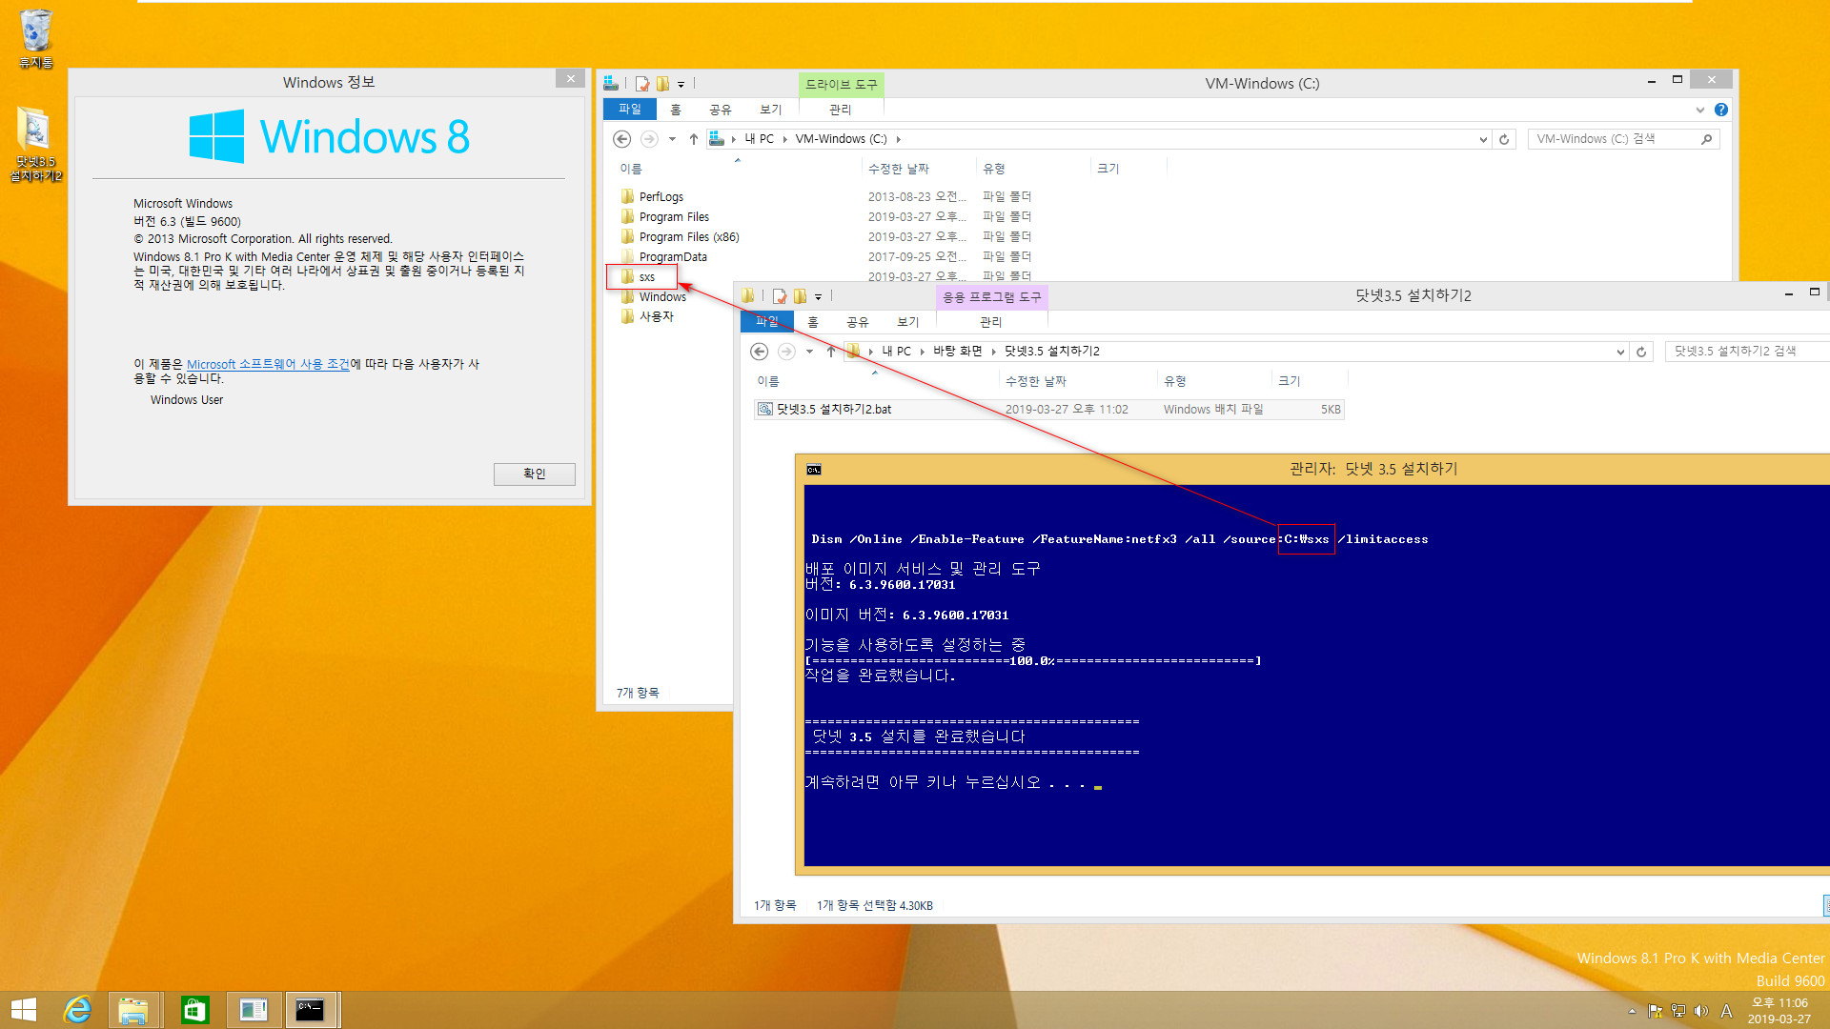Viewport: 1830px width, 1029px height.
Task: Sort by 수정한 날짜 column in VM-Windows (C:)
Action: [899, 169]
